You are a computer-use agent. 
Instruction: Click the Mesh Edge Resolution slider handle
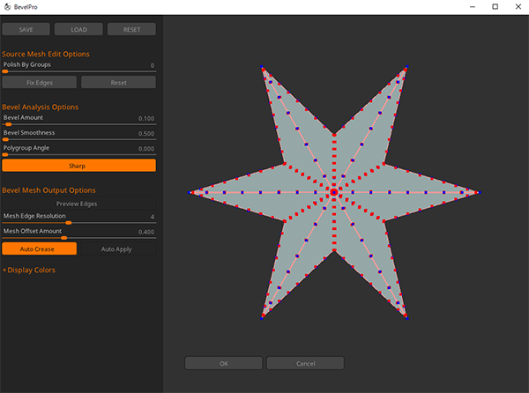(69, 223)
